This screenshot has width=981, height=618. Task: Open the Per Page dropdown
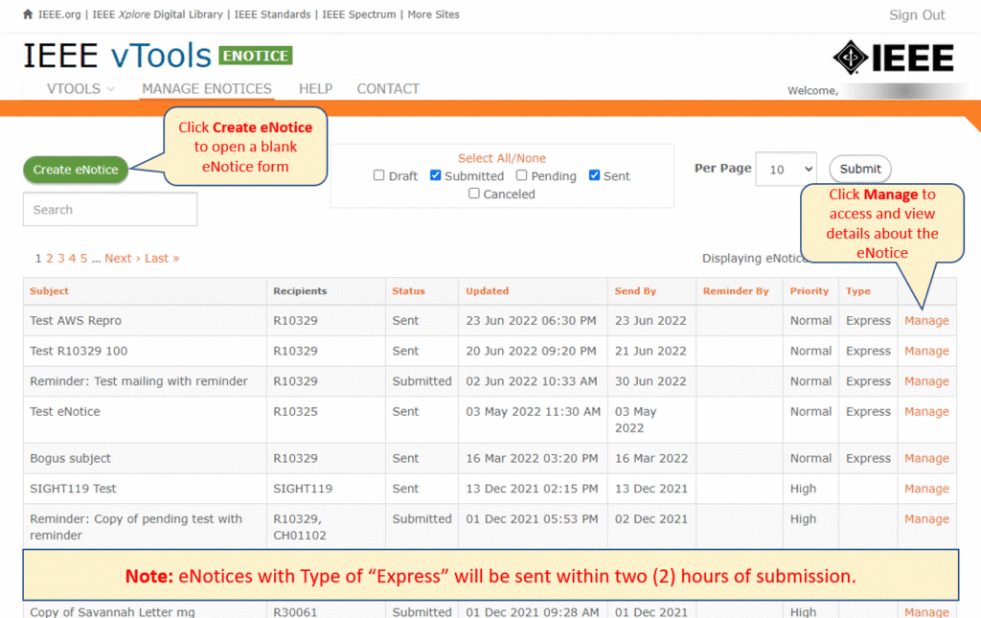point(786,169)
